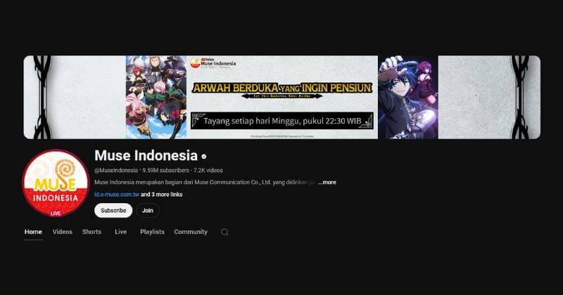Click the Arwah Berduka yang Ingin Pensiun title
Screen dimensions: 563x295
[282, 88]
